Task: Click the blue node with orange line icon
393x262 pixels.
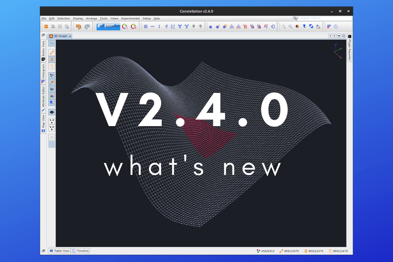Action: [217, 27]
